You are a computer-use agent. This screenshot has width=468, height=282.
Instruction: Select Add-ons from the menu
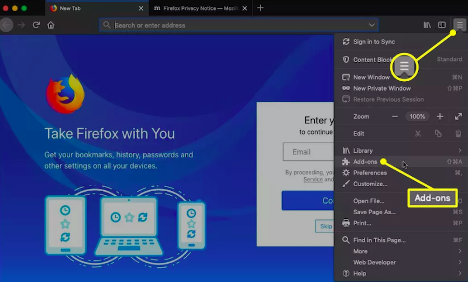tap(365, 161)
